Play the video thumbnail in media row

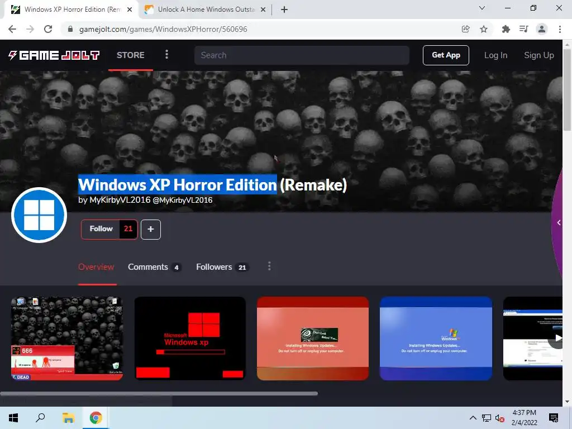532,339
